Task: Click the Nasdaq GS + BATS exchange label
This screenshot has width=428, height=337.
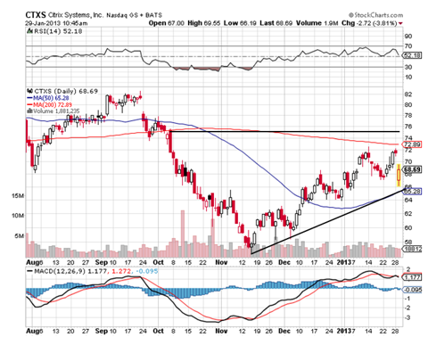Action: pos(134,15)
